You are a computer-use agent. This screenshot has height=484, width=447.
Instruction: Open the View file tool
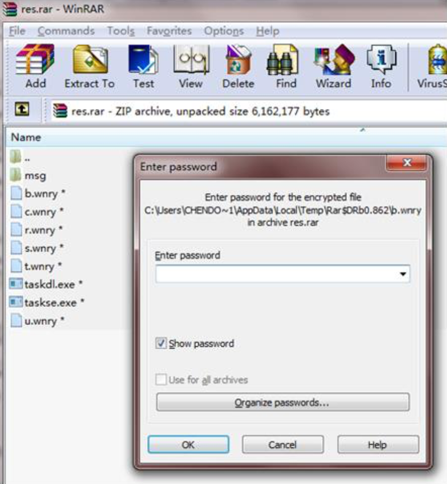191,67
